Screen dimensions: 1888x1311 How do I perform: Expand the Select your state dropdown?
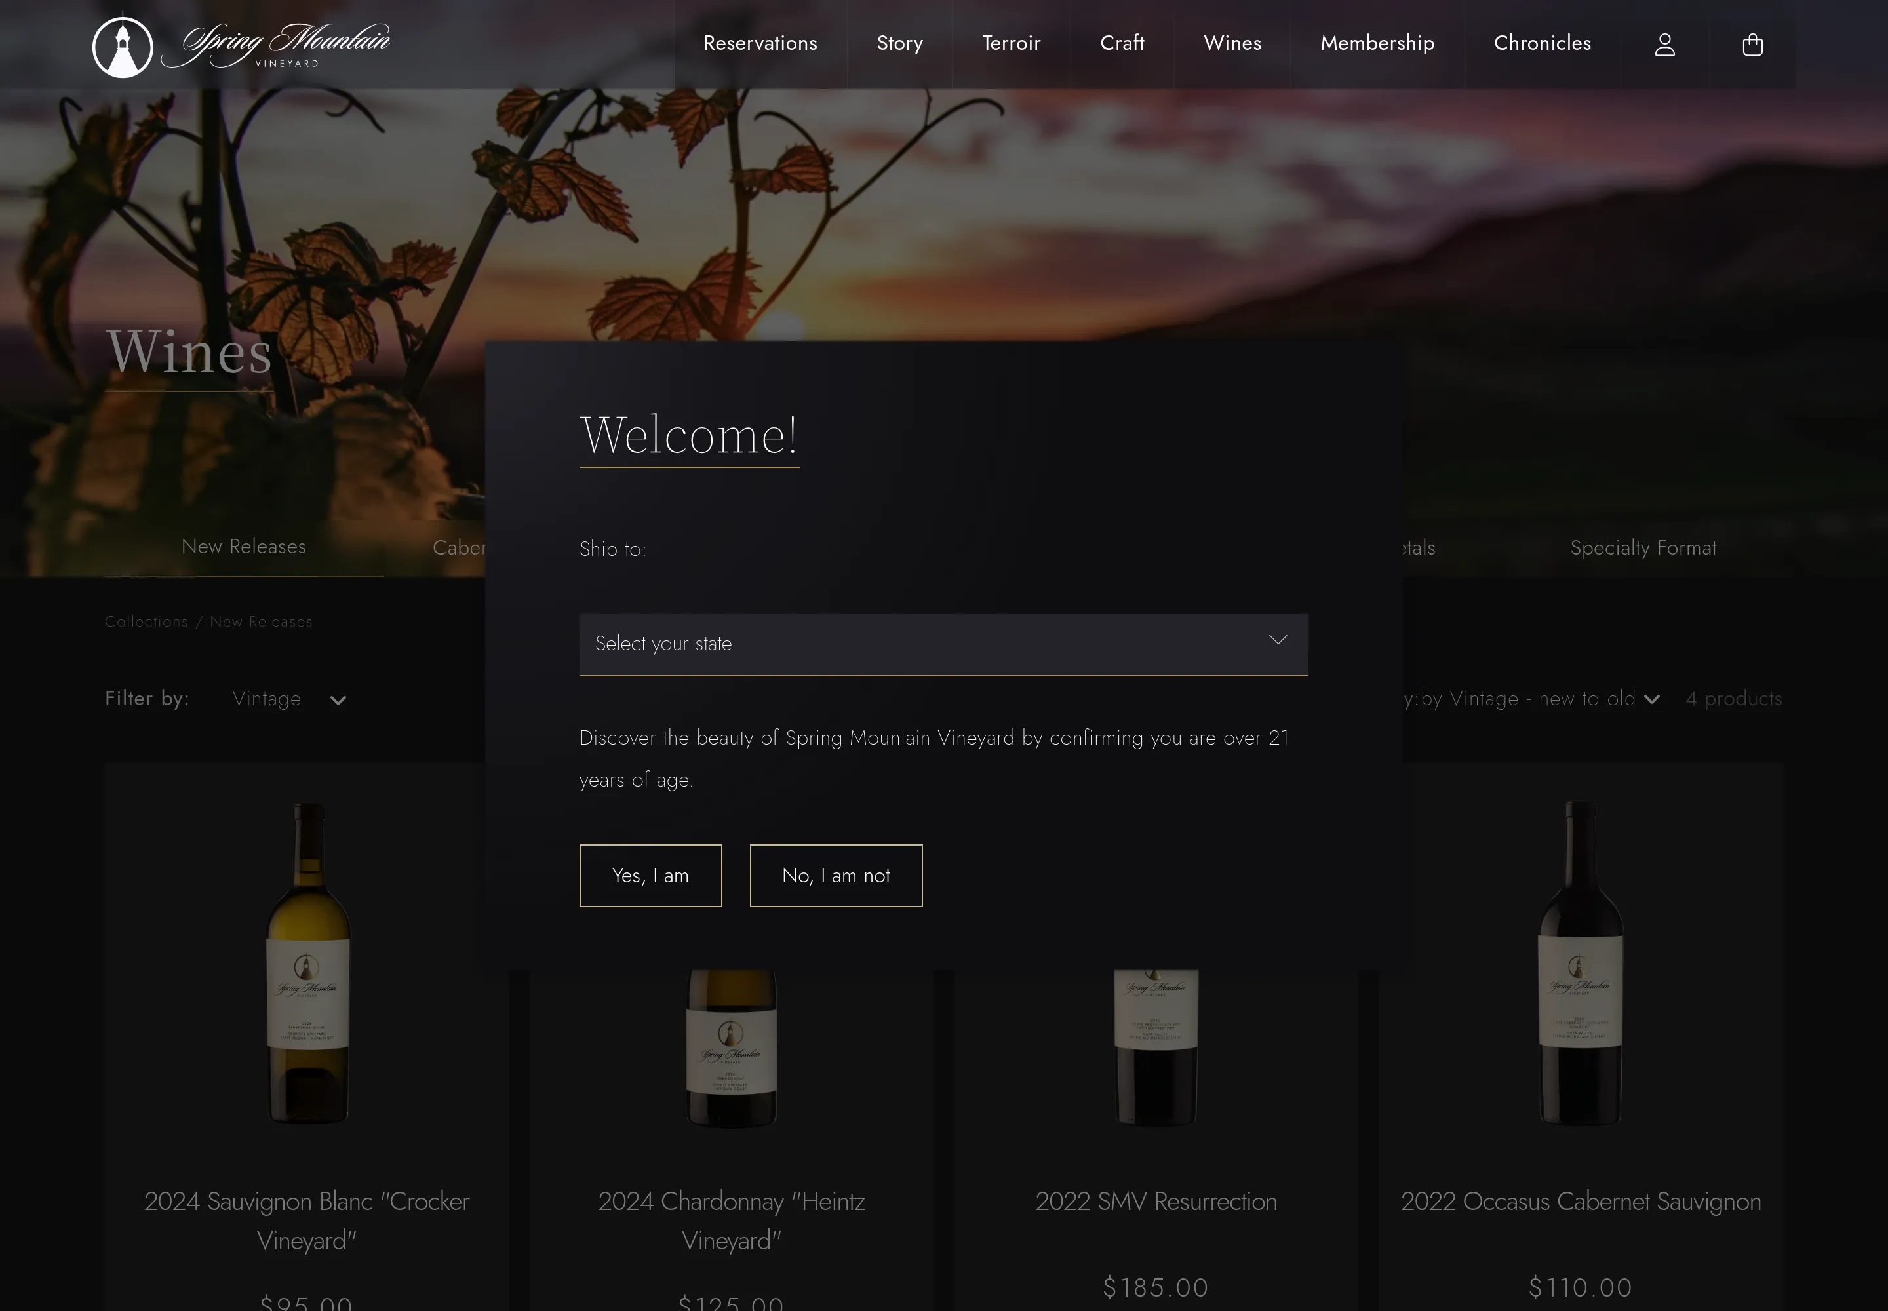943,644
